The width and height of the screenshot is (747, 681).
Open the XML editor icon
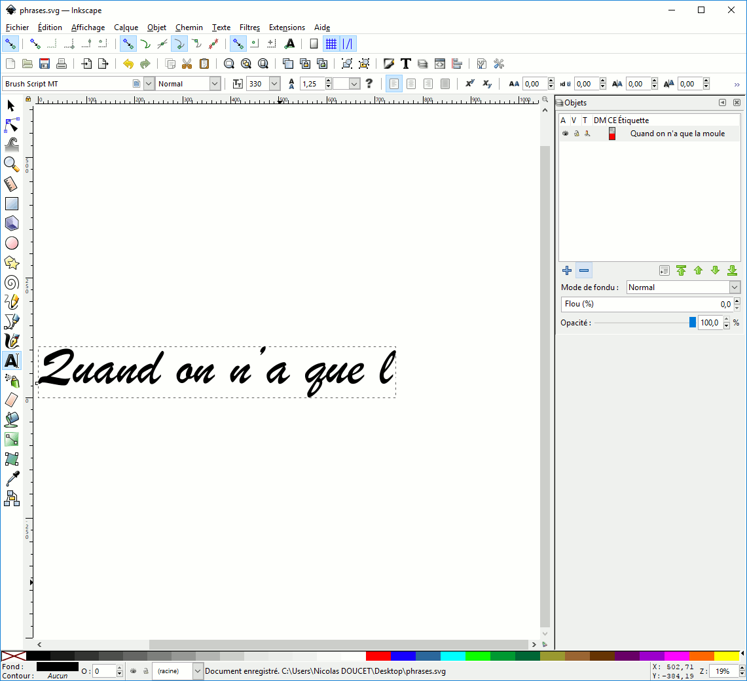(x=440, y=64)
